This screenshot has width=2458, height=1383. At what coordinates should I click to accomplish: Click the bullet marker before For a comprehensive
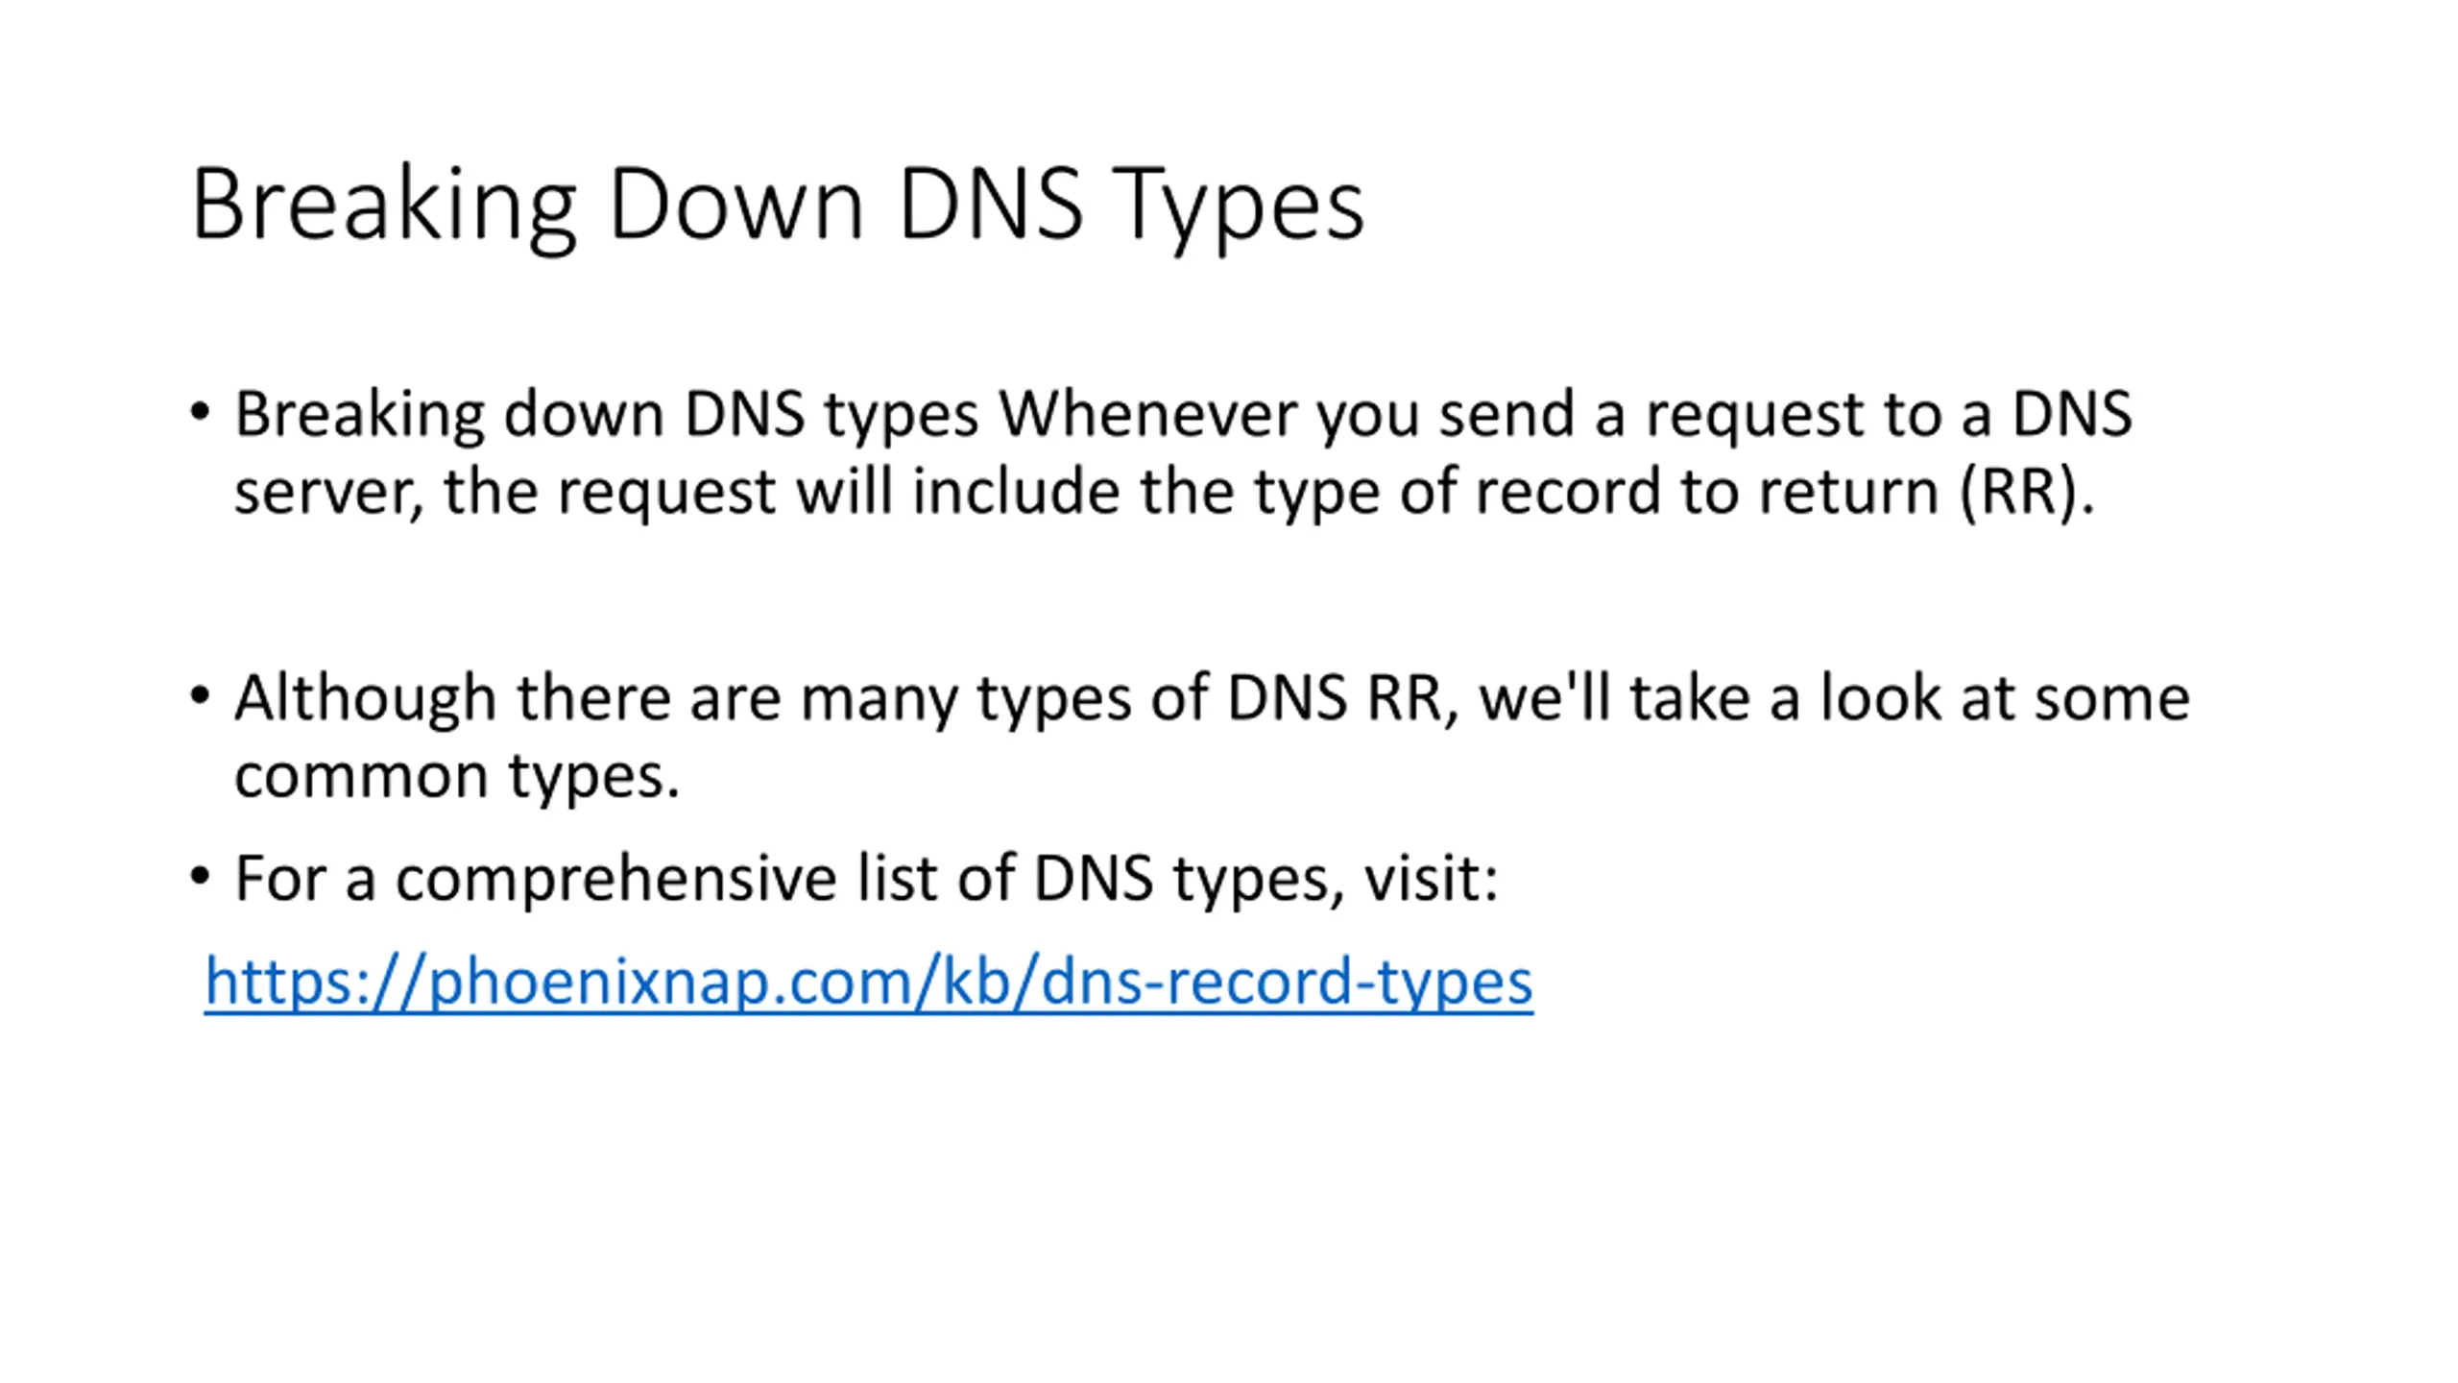tap(200, 877)
